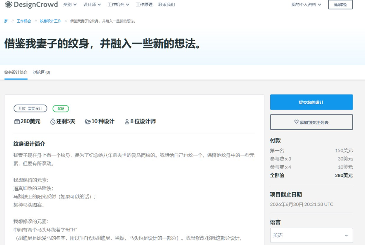Expand 我的个人资料 account menu
Viewport: 365px width, 245px height.
click(306, 5)
